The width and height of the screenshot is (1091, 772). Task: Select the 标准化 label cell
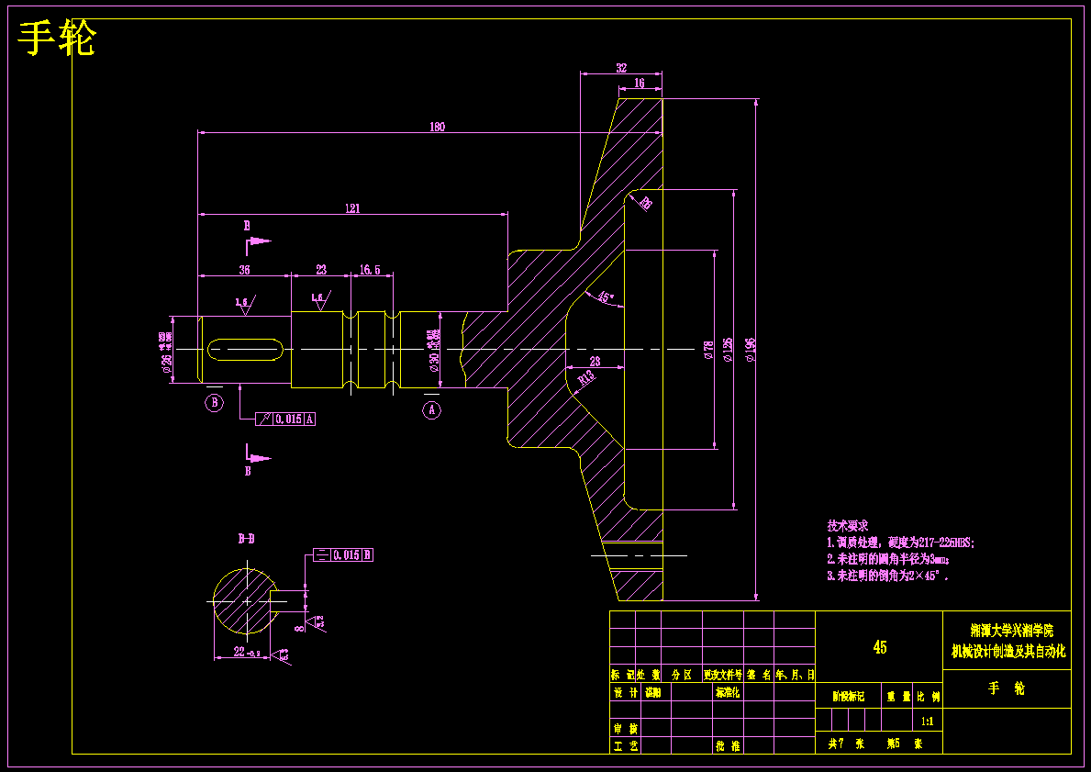728,693
